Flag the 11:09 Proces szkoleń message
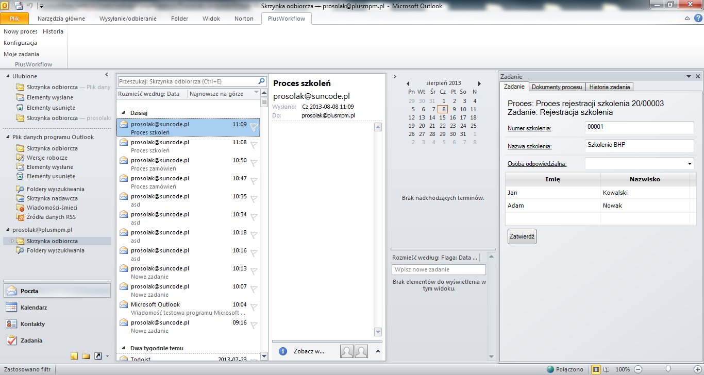 tap(254, 126)
